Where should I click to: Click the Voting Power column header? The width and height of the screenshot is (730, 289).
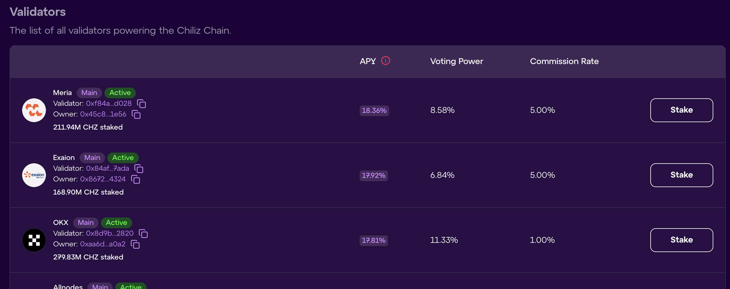(x=456, y=61)
